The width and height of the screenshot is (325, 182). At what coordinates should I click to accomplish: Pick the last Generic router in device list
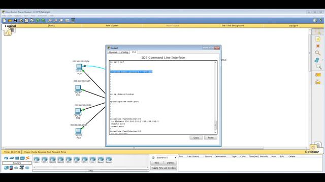tap(109, 160)
